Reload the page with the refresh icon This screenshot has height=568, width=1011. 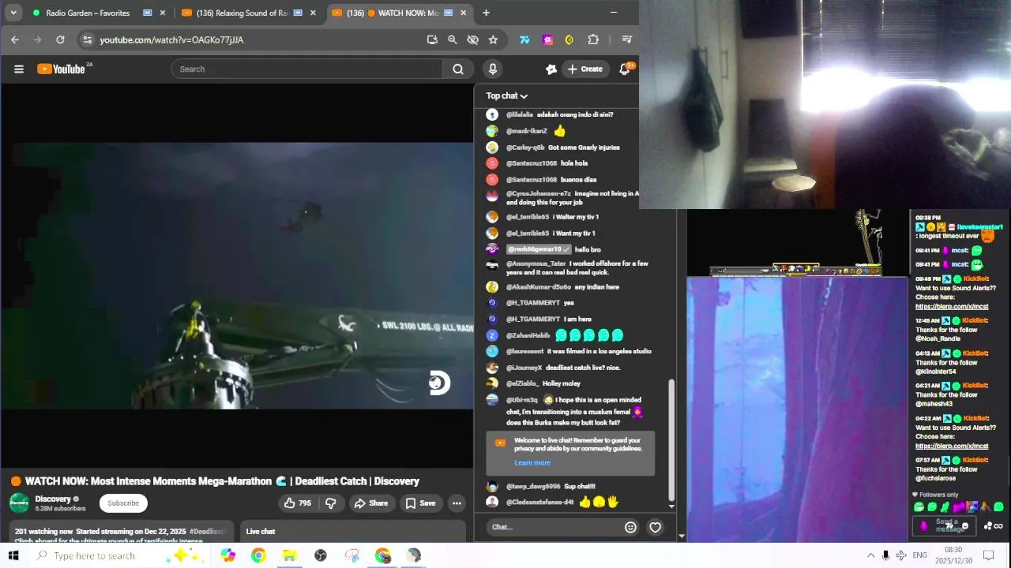(60, 39)
